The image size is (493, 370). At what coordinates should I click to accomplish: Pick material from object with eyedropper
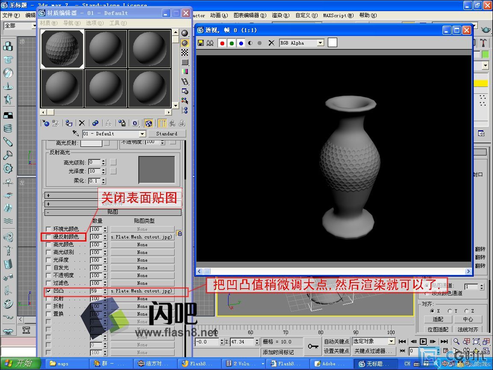[x=76, y=134]
